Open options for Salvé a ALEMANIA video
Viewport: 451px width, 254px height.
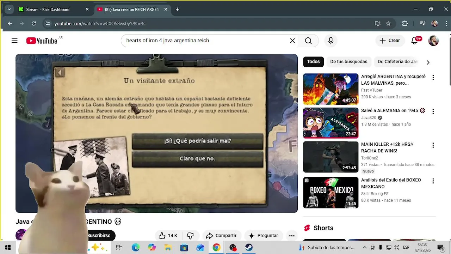[x=433, y=111]
